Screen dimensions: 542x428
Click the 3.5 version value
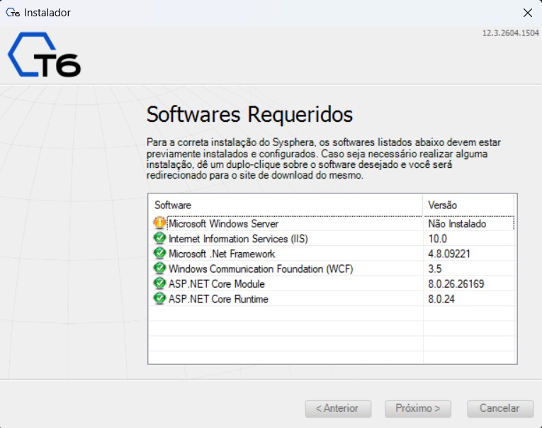435,269
